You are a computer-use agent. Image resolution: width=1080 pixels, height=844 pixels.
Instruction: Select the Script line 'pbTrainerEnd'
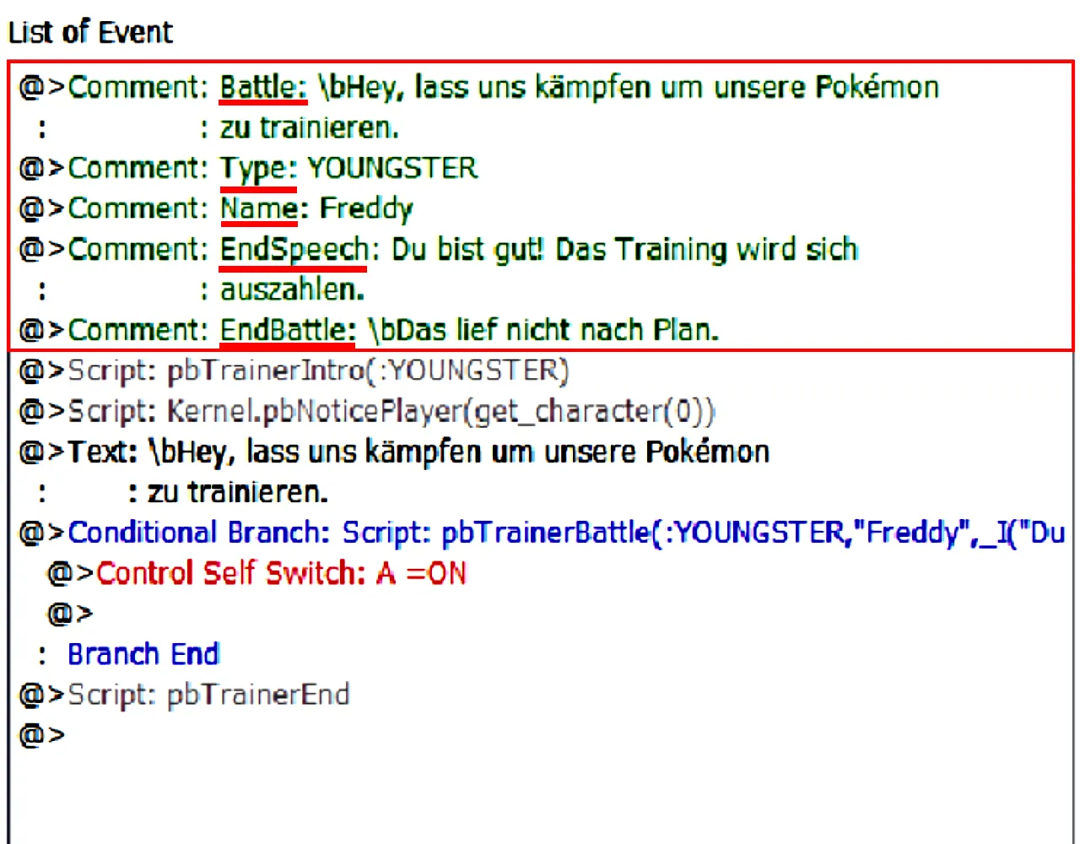click(184, 695)
